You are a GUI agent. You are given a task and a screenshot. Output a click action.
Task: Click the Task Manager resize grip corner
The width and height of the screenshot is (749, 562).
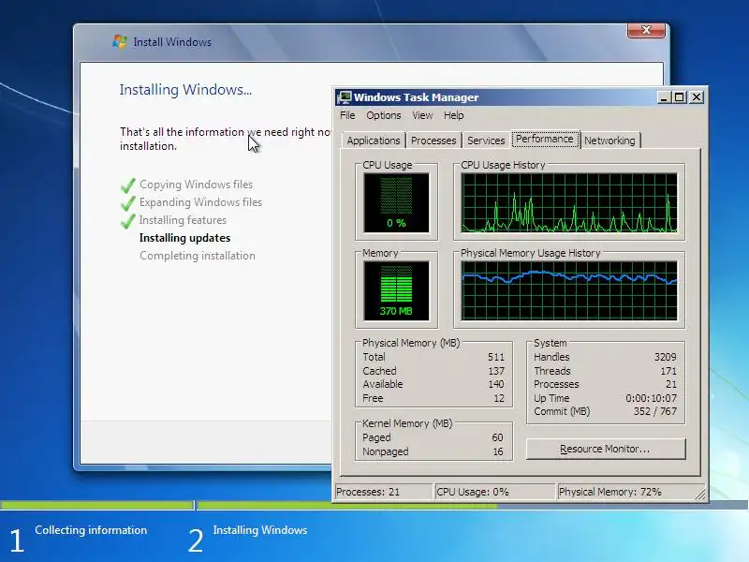(x=699, y=495)
